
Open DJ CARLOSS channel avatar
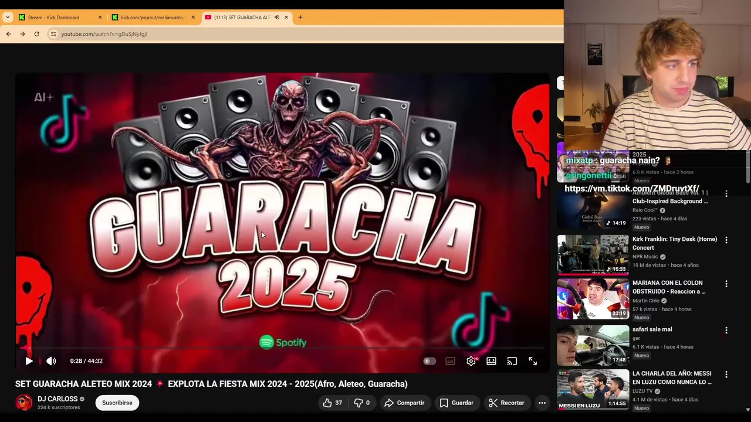click(24, 403)
